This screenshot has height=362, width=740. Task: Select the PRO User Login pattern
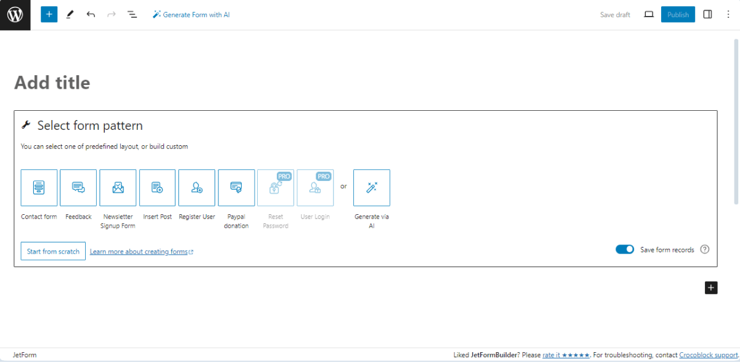(315, 188)
